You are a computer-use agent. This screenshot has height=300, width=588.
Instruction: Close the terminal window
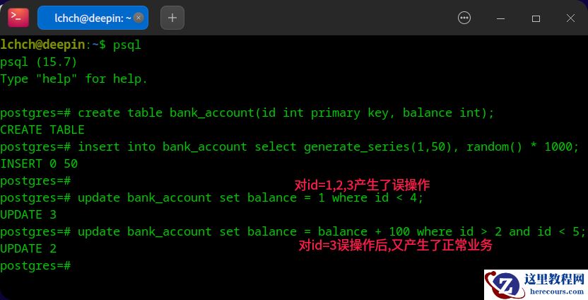pos(570,18)
